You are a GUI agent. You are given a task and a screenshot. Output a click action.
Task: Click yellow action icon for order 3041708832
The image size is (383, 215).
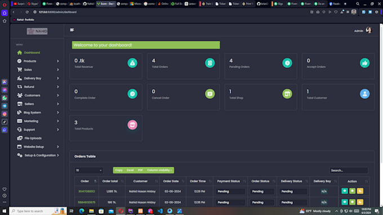[x=360, y=191]
